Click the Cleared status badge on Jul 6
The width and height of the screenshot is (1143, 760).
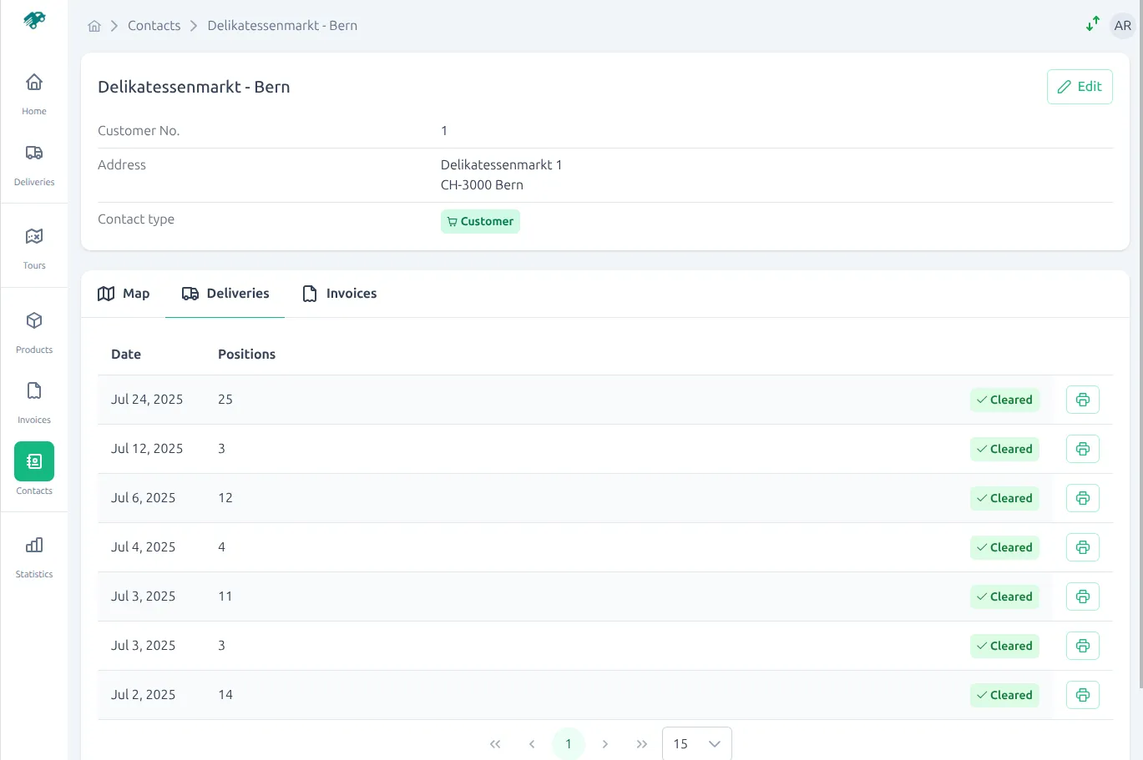tap(1004, 498)
